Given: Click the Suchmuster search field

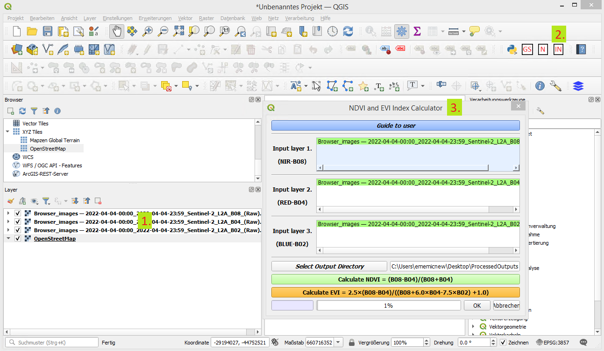Looking at the screenshot, I should tap(52, 342).
